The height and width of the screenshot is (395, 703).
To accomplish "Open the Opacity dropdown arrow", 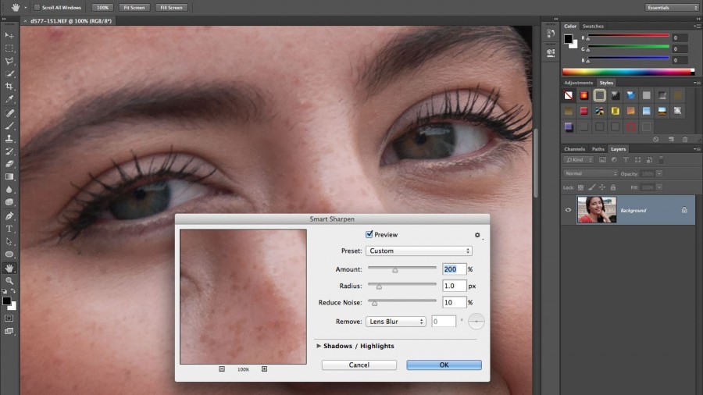I will tap(659, 174).
